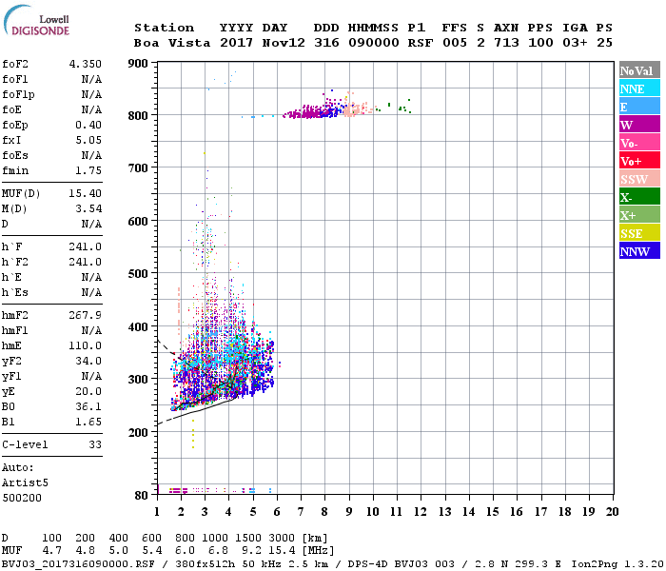The image size is (666, 571).
Task: Click the hmF2 value 267.9
Action: click(x=86, y=315)
